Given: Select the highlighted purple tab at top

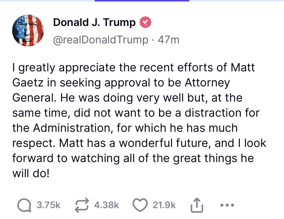Looking at the screenshot, I should tap(142, 1).
